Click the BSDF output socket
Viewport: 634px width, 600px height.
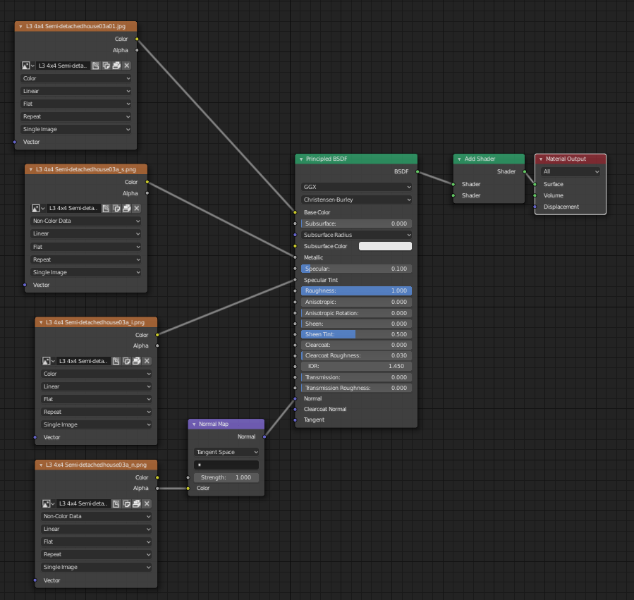[x=417, y=172]
